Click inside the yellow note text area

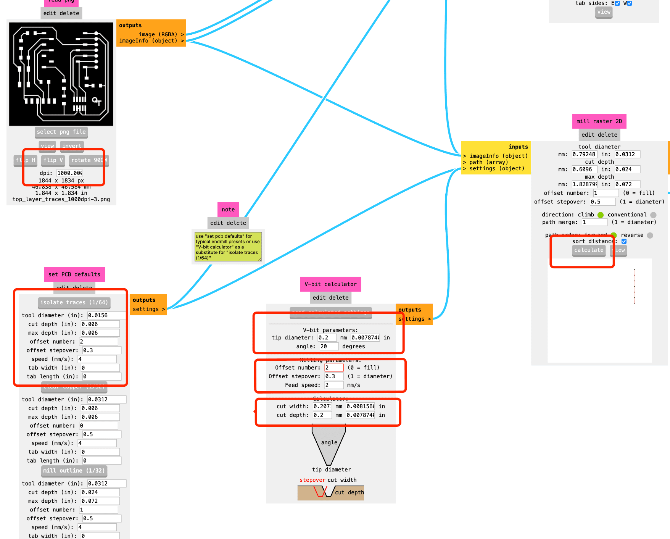click(x=228, y=247)
